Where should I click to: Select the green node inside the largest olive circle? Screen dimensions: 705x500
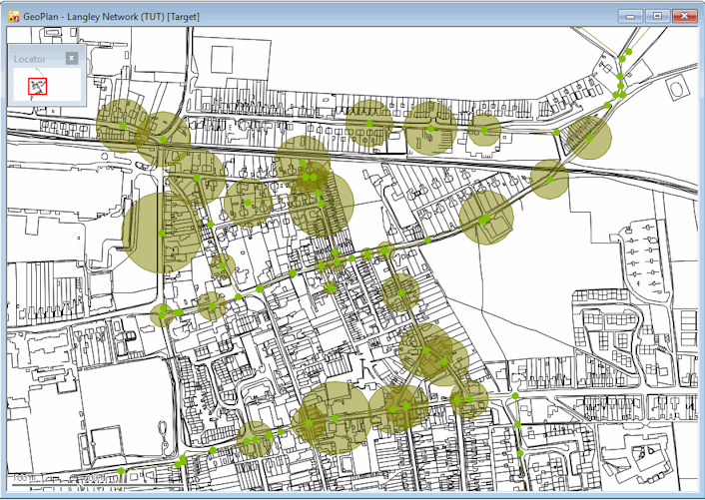(162, 233)
